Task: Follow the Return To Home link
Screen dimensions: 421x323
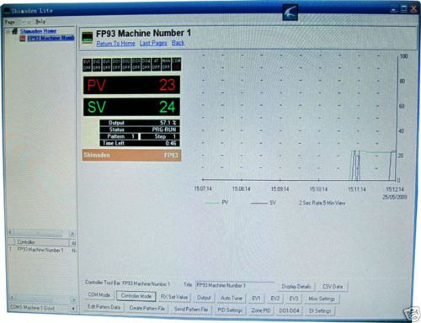Action: pos(115,44)
